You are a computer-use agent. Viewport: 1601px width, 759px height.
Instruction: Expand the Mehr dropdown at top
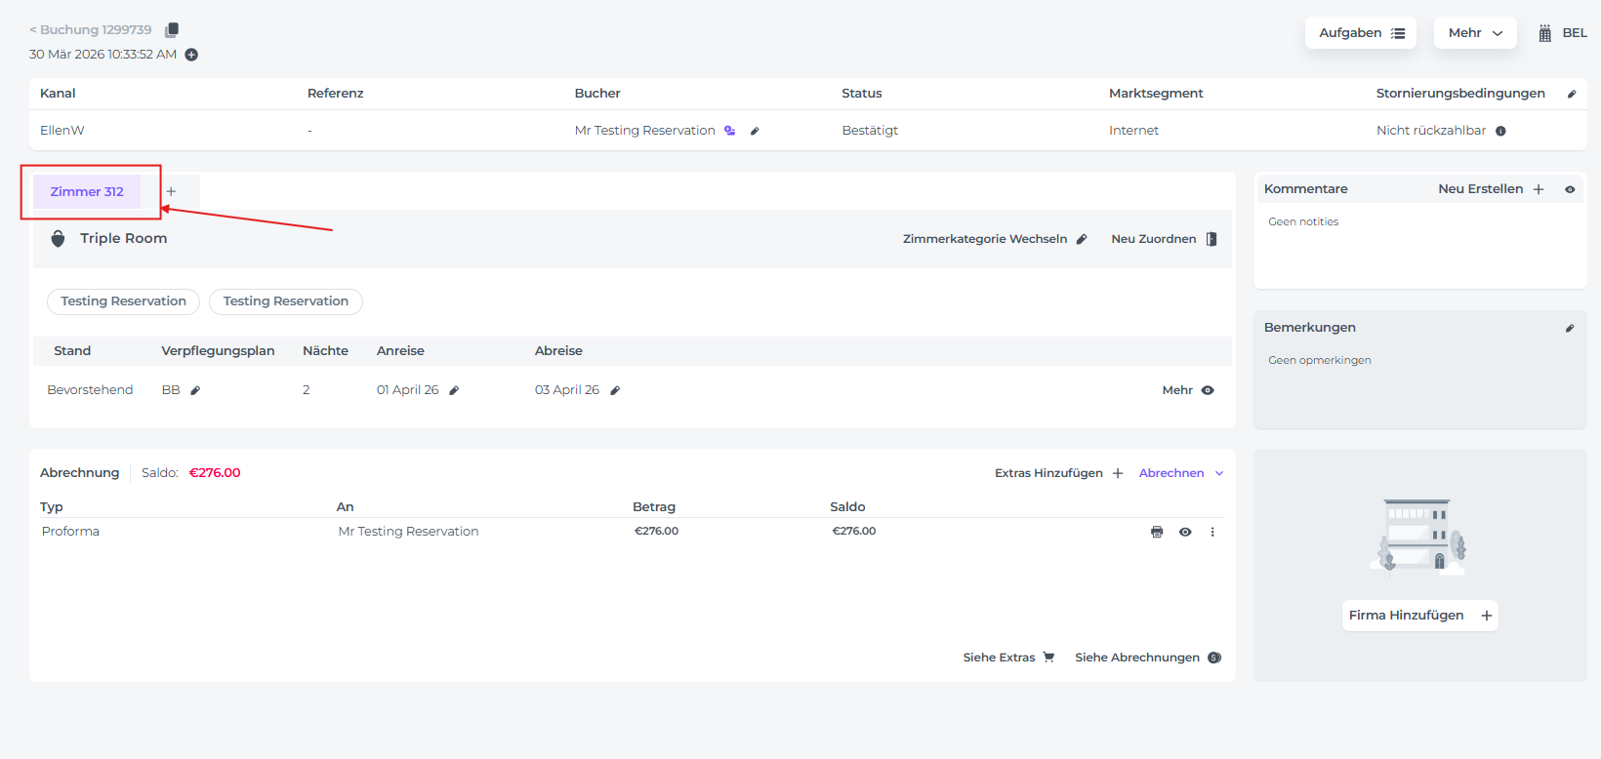coord(1474,33)
